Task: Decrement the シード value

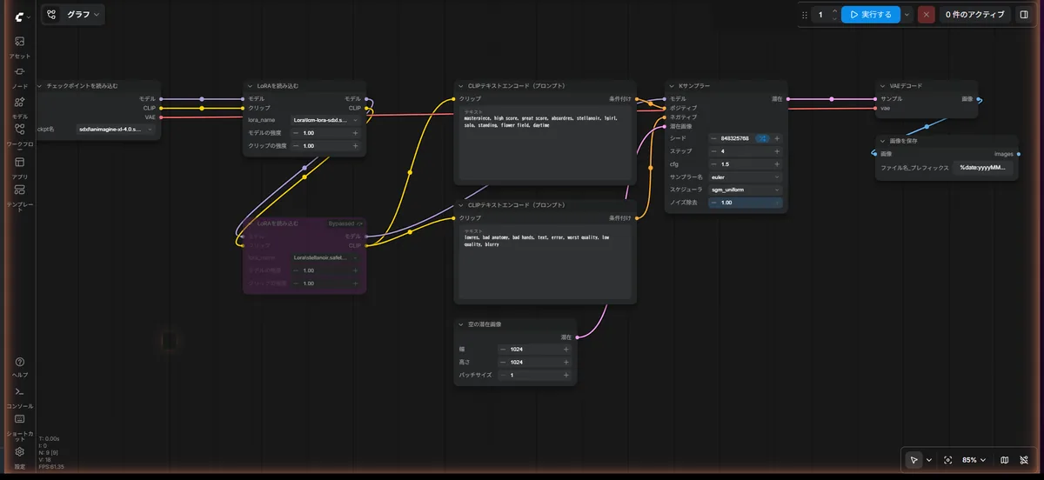Action: coord(713,138)
